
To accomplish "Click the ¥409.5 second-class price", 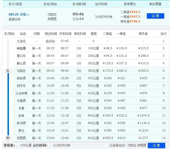I will pos(108,138).
